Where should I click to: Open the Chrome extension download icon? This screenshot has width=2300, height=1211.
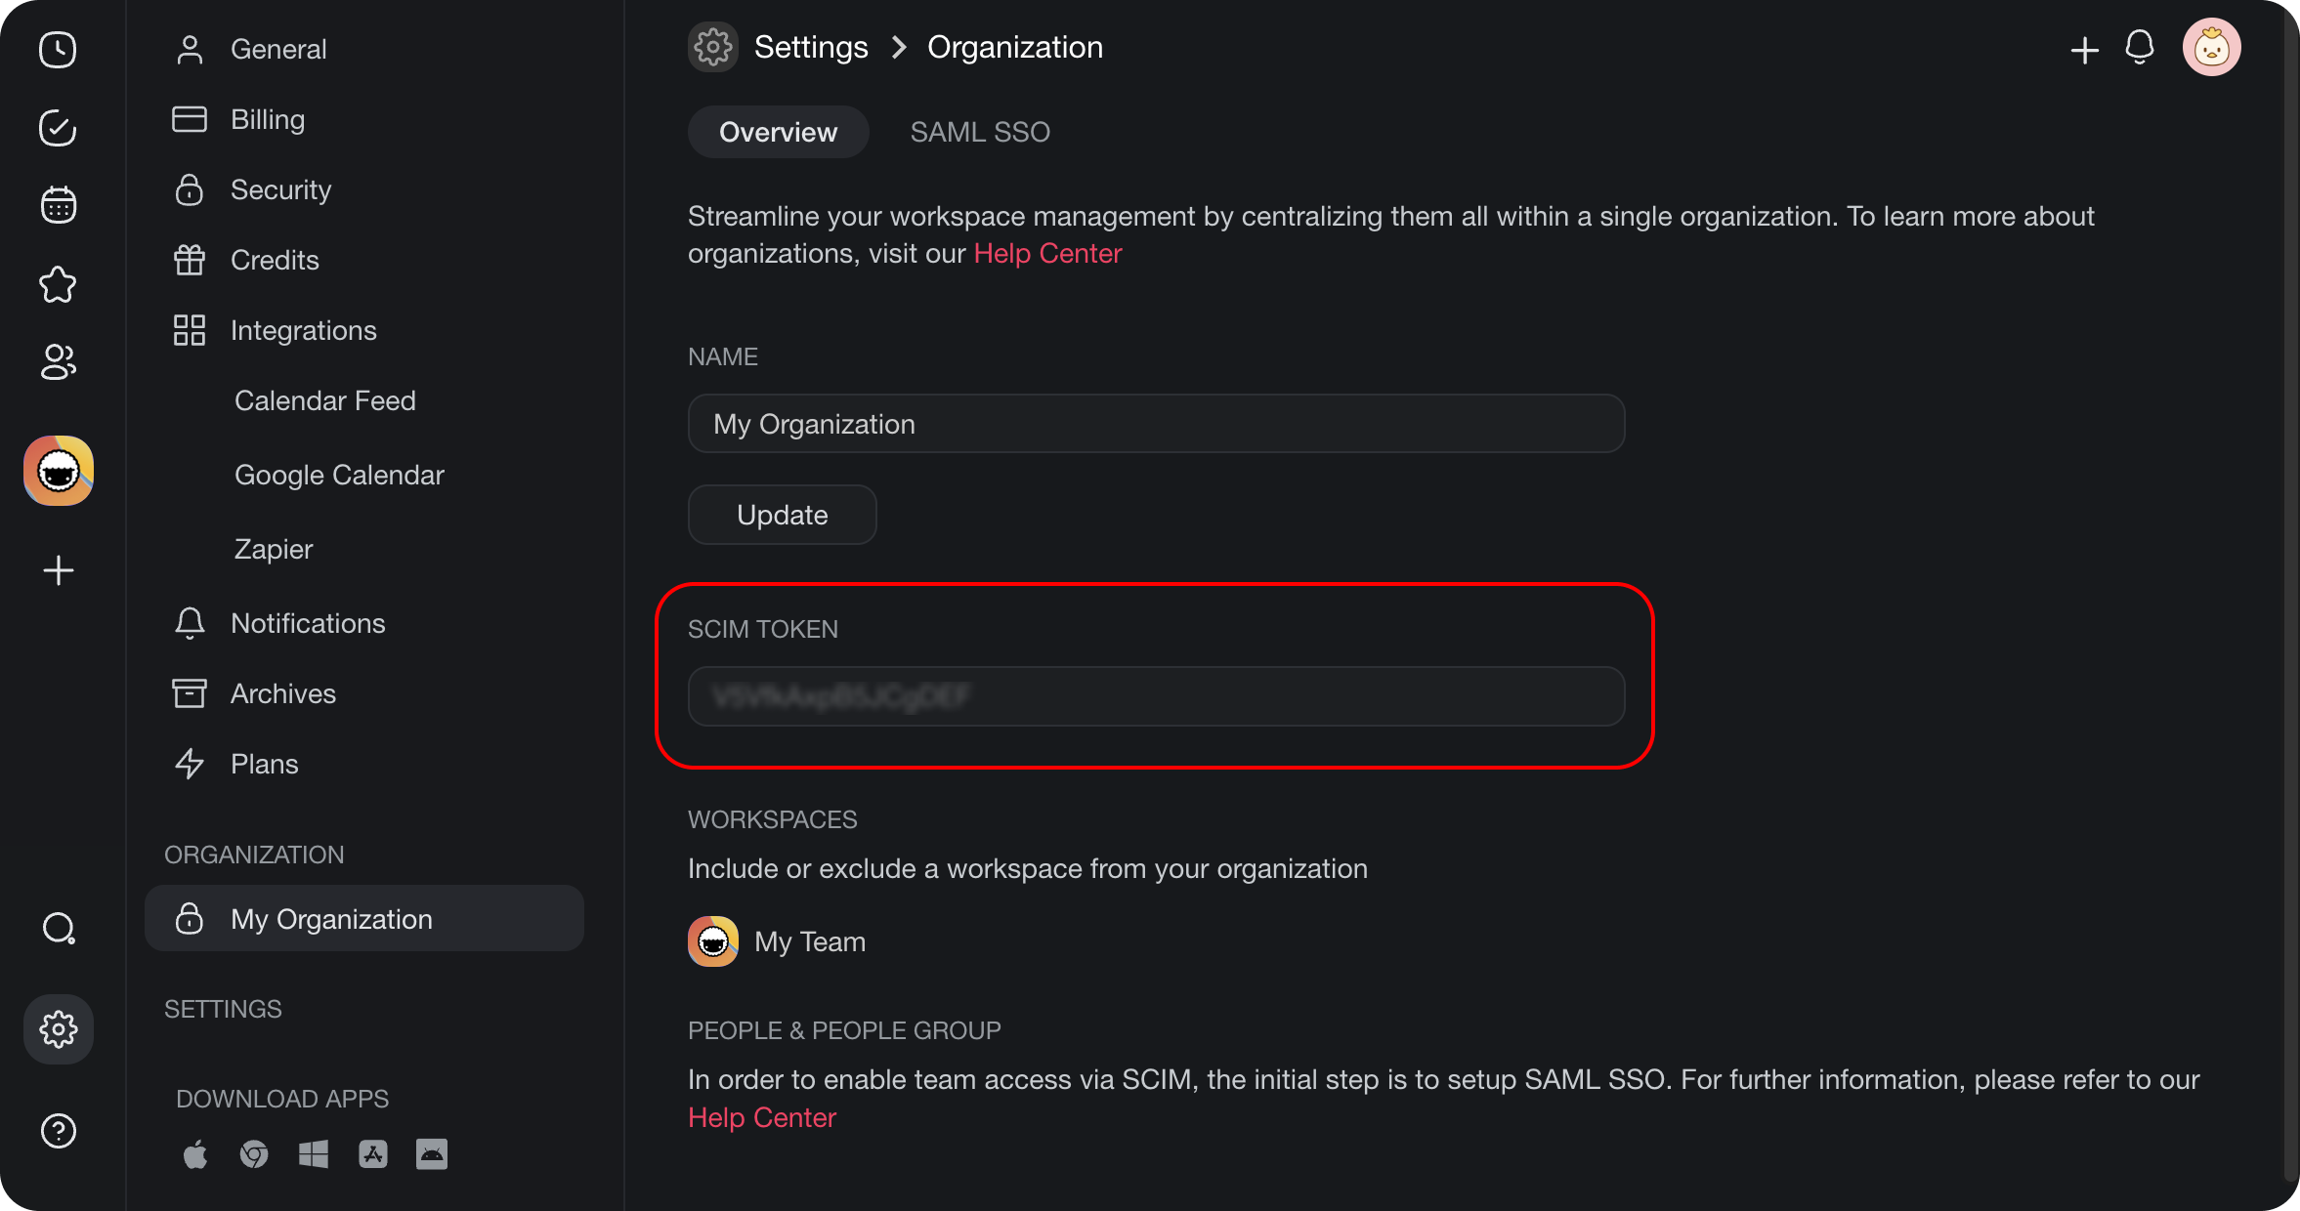(x=254, y=1153)
